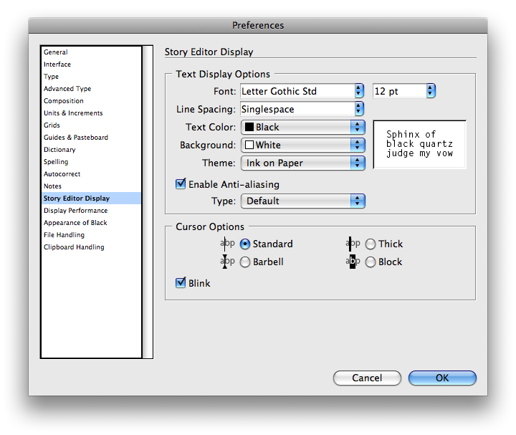516x435 pixels.
Task: Open the Line Spacing dropdown arrows
Action: click(x=359, y=109)
